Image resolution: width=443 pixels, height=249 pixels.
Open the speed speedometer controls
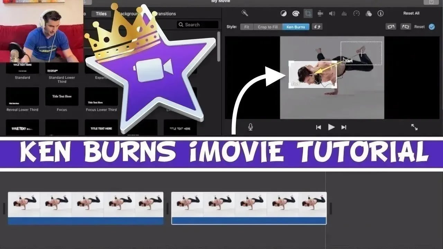pos(356,13)
